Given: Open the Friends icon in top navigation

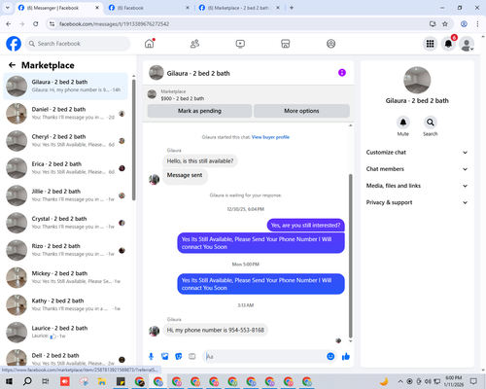Looking at the screenshot, I should pos(194,44).
